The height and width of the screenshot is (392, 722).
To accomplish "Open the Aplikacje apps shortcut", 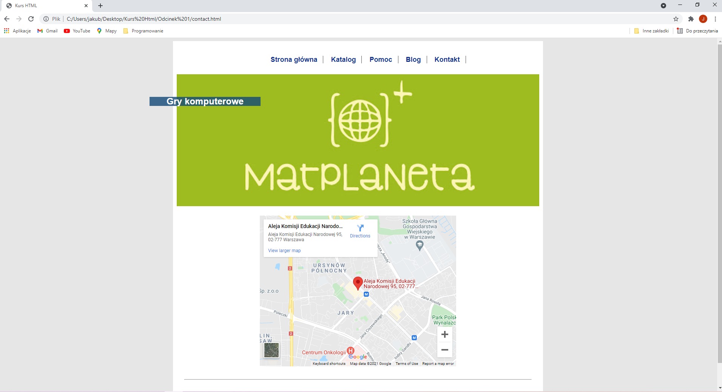I will tap(17, 31).
